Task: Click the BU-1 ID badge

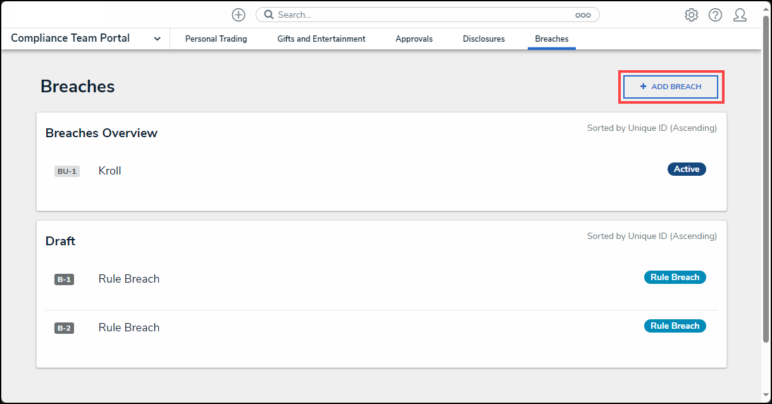Action: (x=67, y=171)
